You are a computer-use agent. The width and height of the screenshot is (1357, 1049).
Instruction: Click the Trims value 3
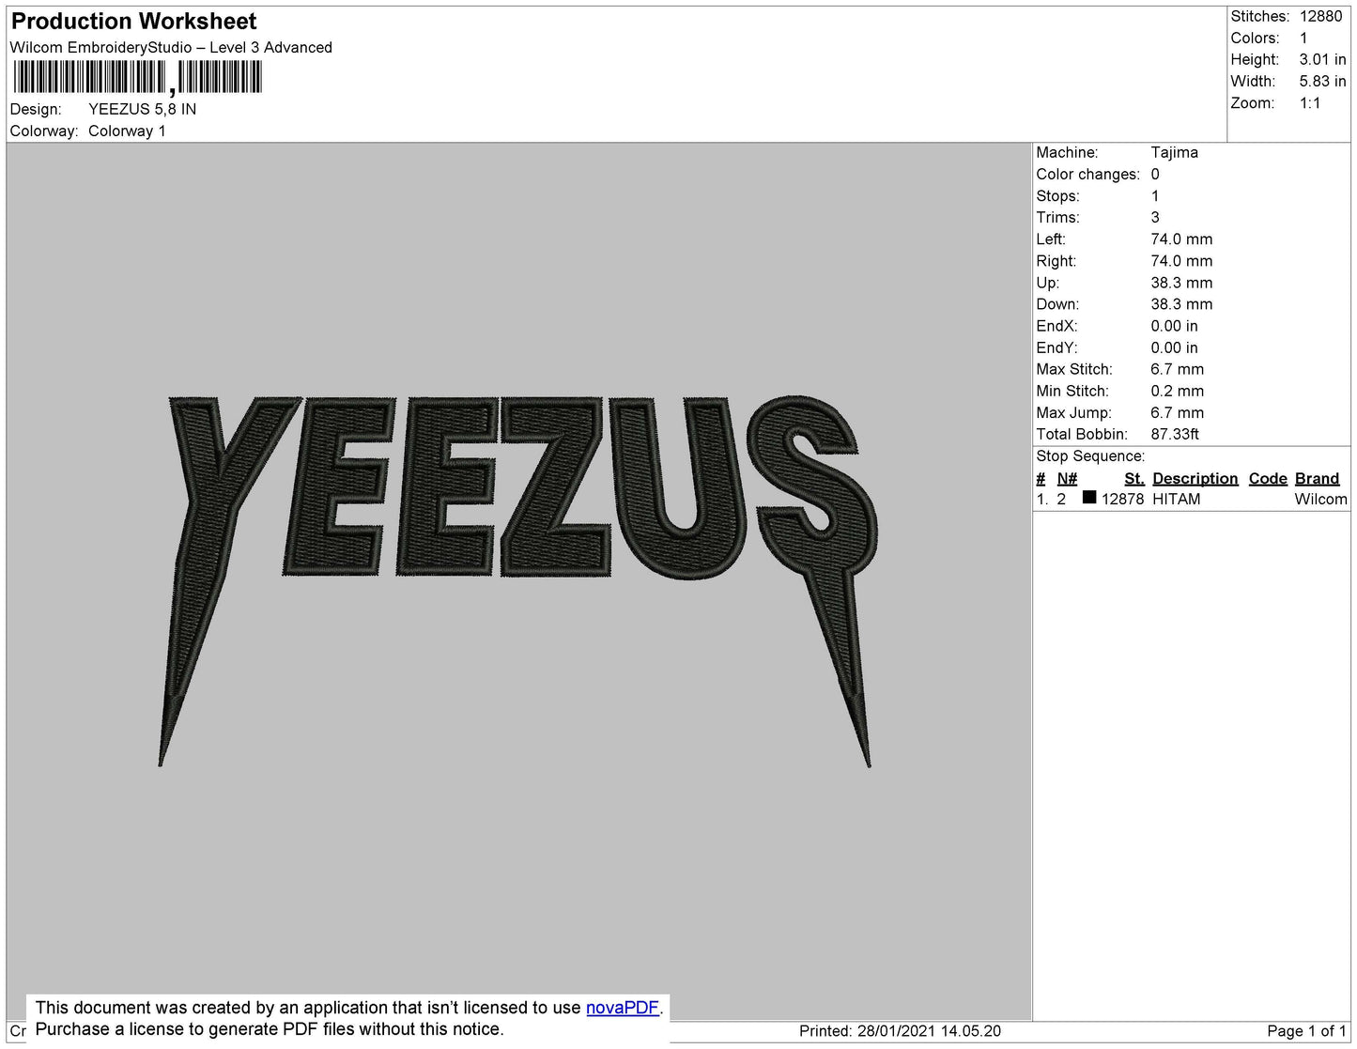(1155, 217)
